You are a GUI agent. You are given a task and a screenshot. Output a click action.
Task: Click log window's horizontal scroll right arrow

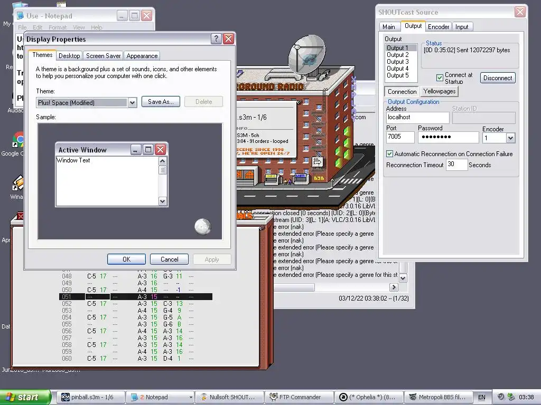pyautogui.click(x=394, y=287)
